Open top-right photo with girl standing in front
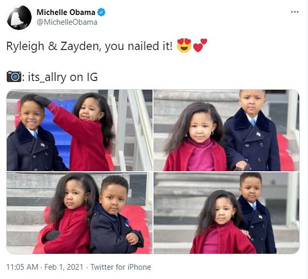308x279 pixels. (226, 130)
